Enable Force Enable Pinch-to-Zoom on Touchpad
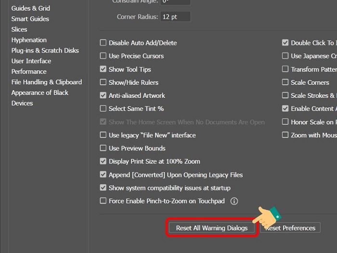This screenshot has width=337, height=253. coord(103,201)
